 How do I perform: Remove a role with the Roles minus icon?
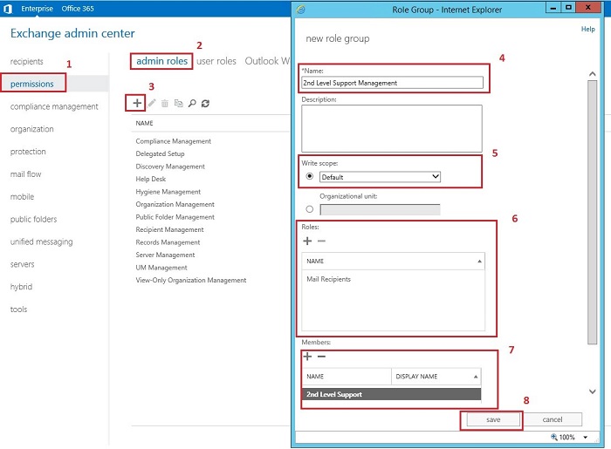pos(321,242)
